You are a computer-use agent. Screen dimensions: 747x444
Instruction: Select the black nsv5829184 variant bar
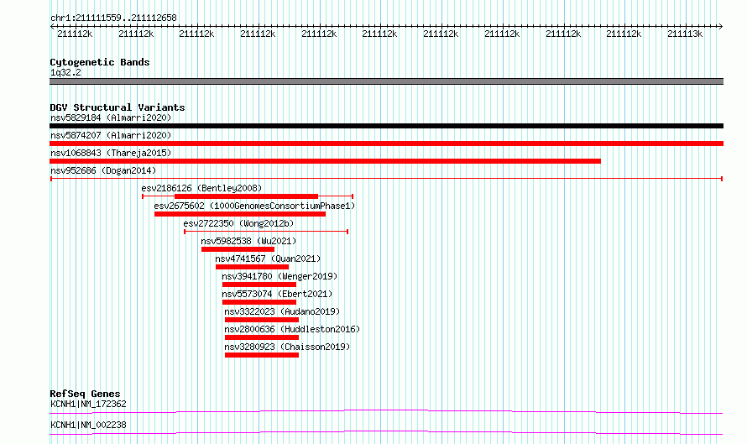pyautogui.click(x=386, y=126)
